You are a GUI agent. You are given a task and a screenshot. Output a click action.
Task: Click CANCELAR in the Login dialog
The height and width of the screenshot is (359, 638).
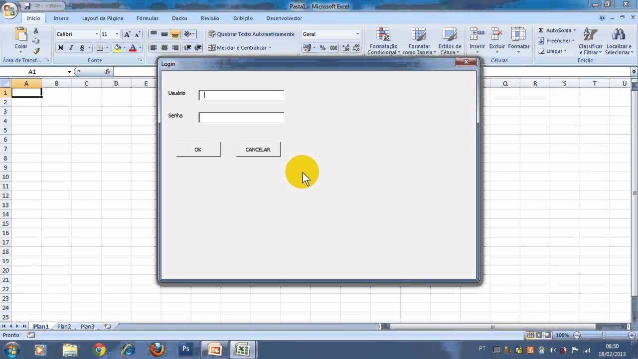point(258,150)
